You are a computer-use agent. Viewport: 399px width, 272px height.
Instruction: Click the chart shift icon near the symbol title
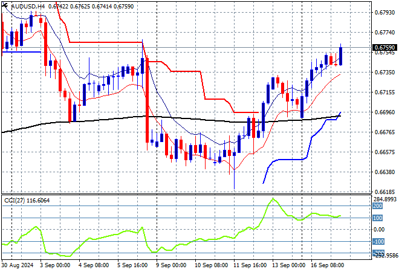5,5
